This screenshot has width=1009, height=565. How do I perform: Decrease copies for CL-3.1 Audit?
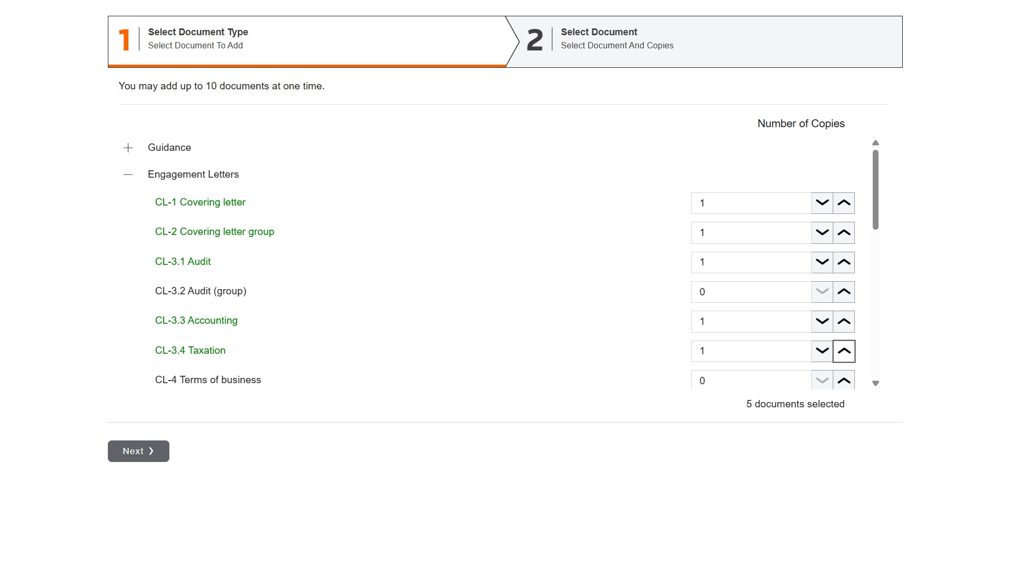click(x=822, y=262)
